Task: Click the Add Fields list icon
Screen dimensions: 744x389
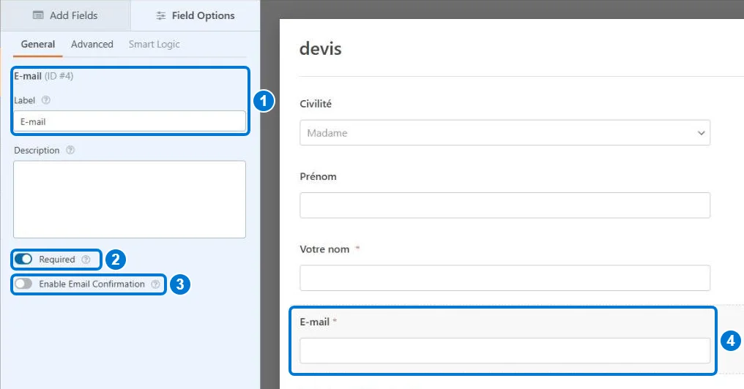Action: (38, 15)
